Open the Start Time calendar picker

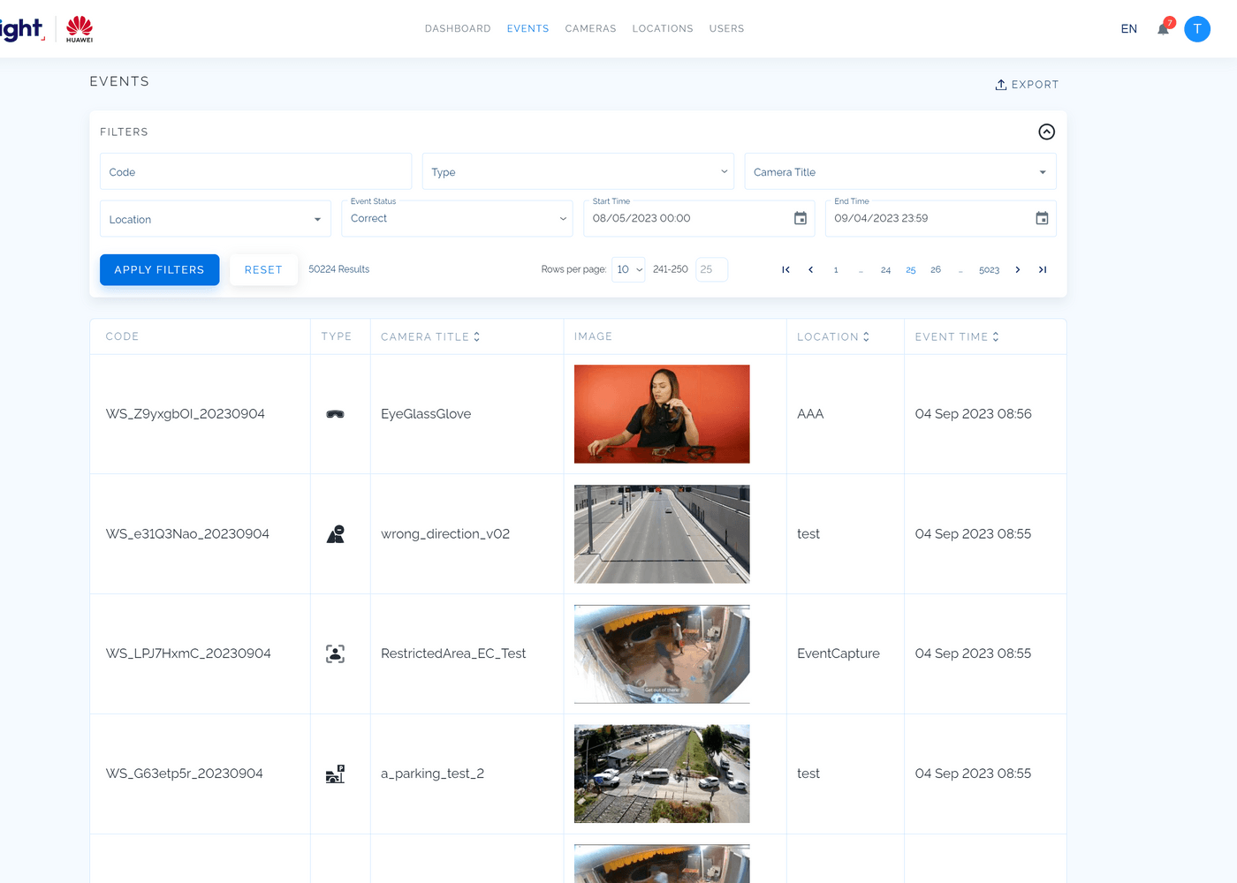click(800, 218)
